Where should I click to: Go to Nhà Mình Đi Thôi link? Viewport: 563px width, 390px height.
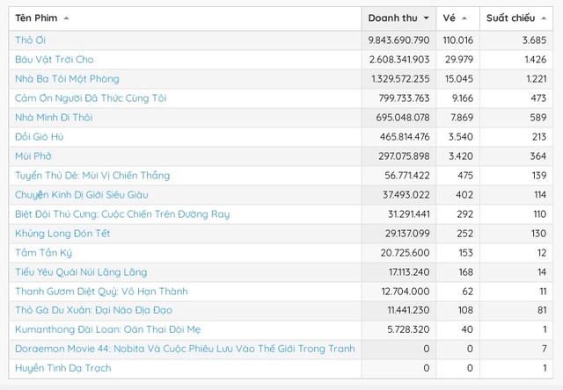(52, 118)
